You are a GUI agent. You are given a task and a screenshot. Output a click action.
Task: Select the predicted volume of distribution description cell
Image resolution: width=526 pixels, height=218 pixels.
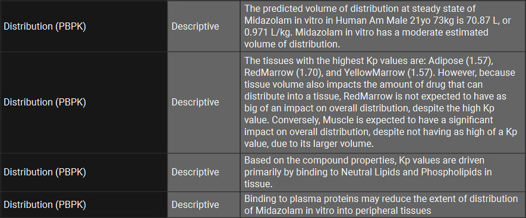click(x=383, y=26)
